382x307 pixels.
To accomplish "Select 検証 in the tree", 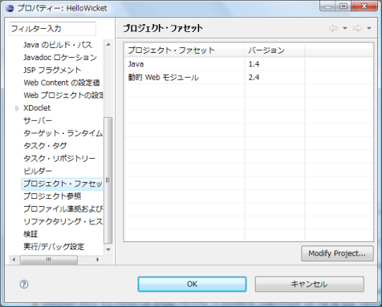I will click(30, 234).
